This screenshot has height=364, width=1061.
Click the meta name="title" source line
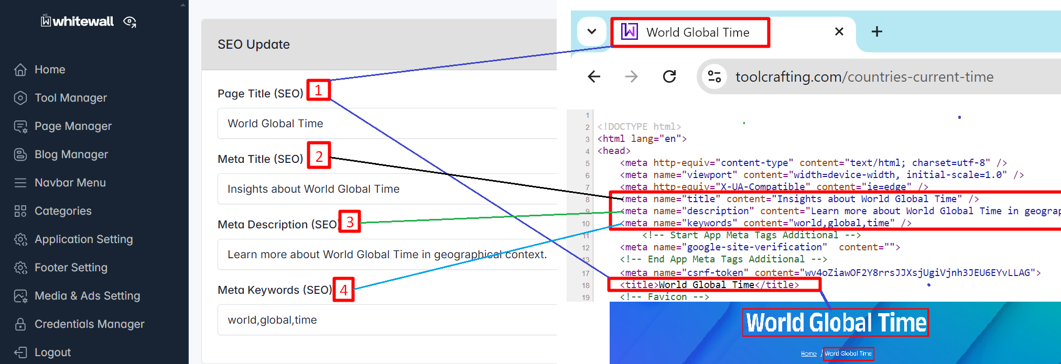[799, 199]
